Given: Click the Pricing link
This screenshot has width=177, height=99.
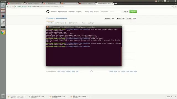Looking at the screenshot, I should [87, 12].
